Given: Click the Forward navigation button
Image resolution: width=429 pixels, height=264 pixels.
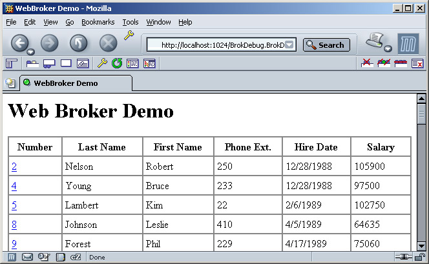Looking at the screenshot, I should (x=50, y=43).
